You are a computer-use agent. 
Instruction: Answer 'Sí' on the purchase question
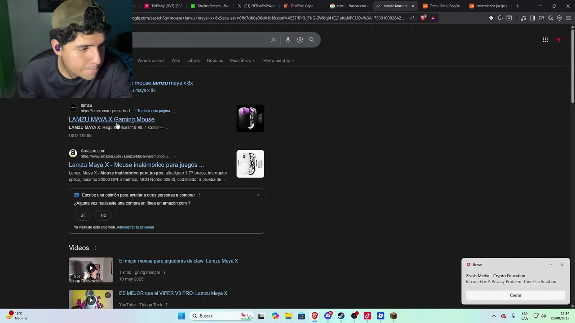(x=83, y=215)
